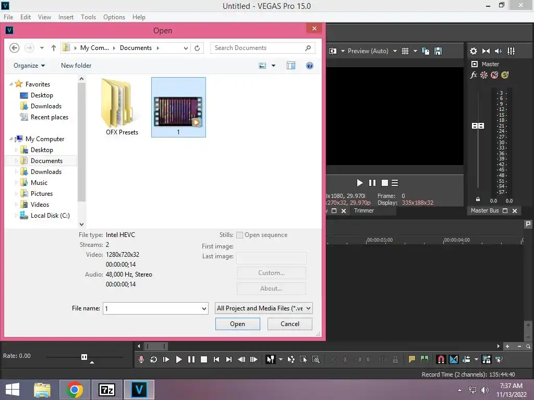Open Master FX button
The width and height of the screenshot is (534, 400).
474,75
